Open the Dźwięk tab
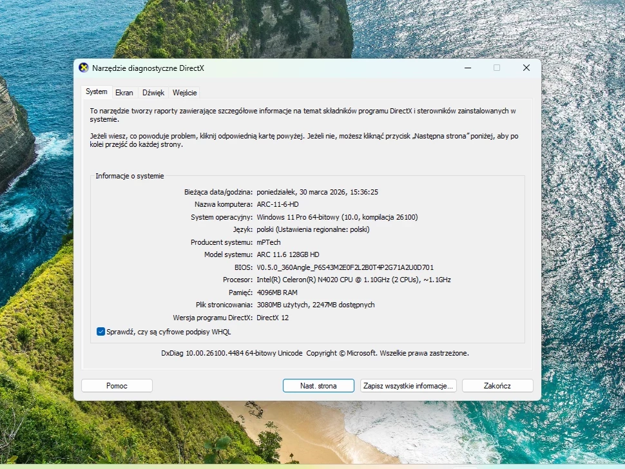 154,92
